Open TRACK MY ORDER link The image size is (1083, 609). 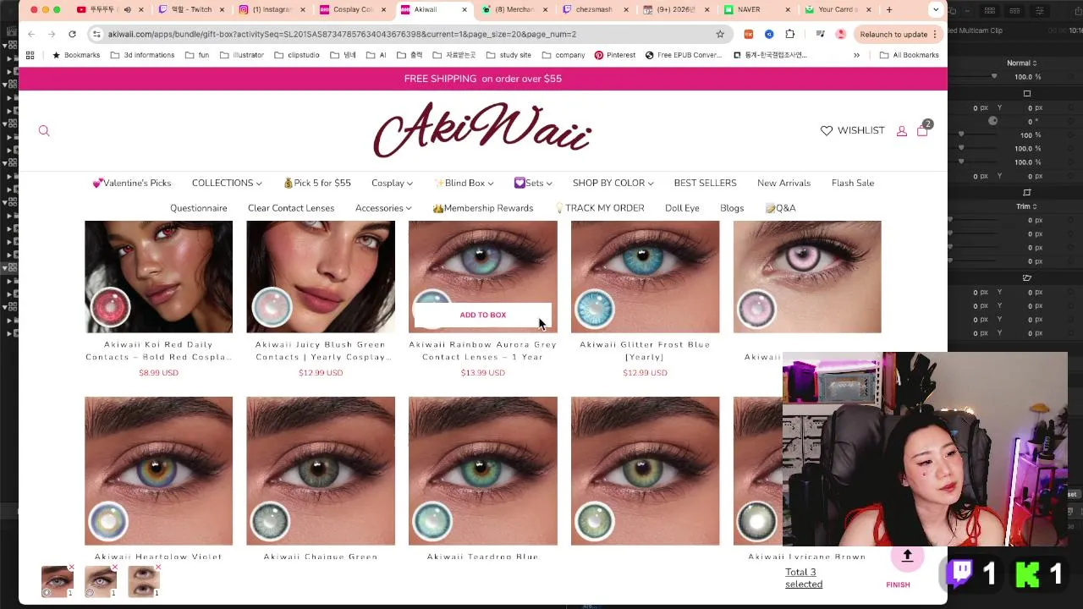(x=600, y=208)
